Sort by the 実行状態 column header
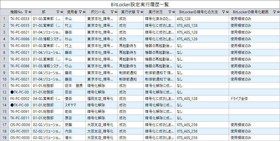 [x=128, y=12]
